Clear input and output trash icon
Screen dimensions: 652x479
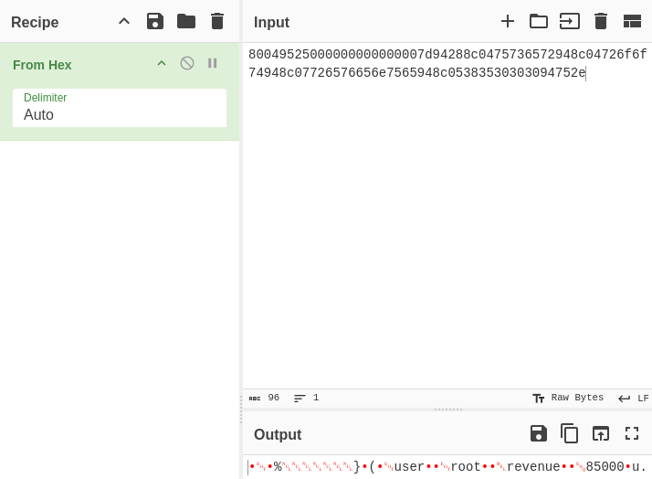tap(601, 21)
